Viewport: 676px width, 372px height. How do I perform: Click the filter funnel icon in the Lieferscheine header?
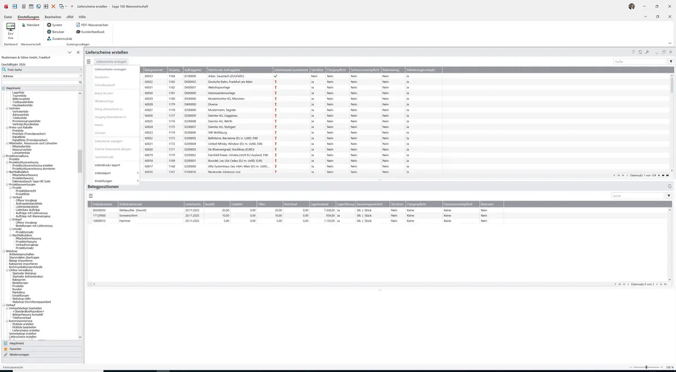pyautogui.click(x=633, y=52)
